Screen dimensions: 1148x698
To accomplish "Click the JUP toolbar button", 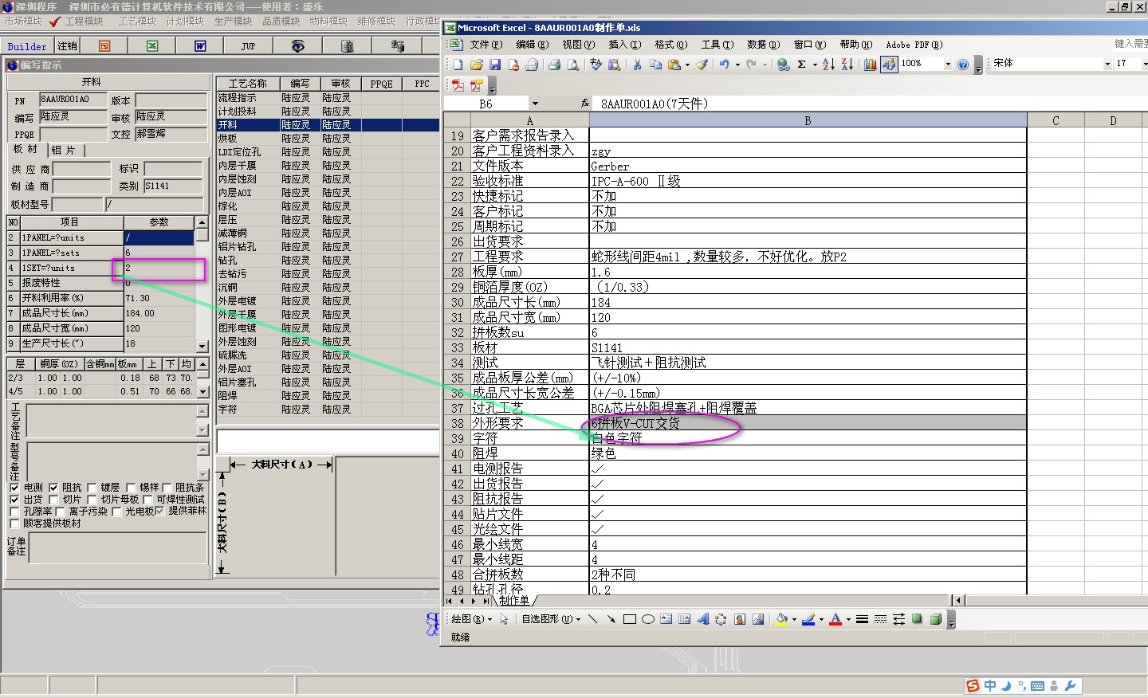I will coord(248,46).
